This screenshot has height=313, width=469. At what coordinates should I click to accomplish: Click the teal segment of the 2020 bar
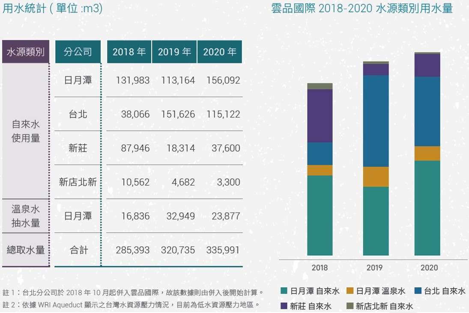(427, 208)
